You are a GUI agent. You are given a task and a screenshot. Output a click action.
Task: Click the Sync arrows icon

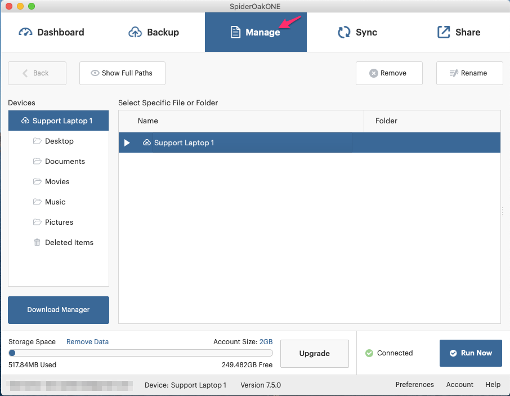click(x=344, y=32)
